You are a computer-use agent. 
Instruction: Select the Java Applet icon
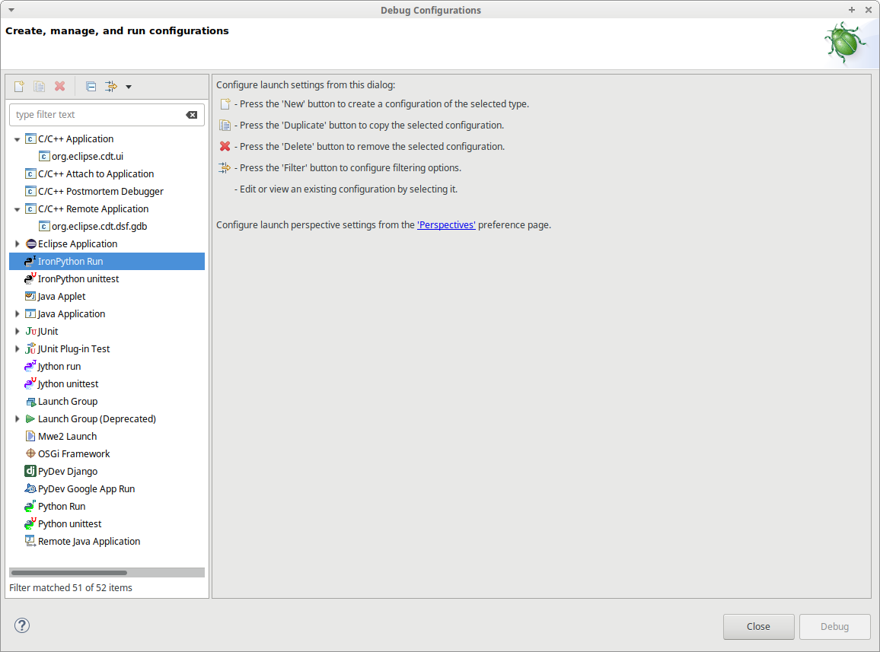pyautogui.click(x=31, y=296)
